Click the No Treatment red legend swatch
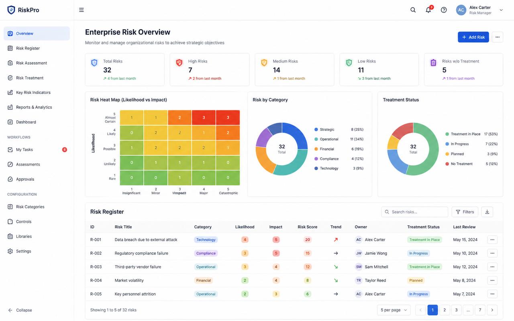514x321 pixels. click(x=447, y=164)
